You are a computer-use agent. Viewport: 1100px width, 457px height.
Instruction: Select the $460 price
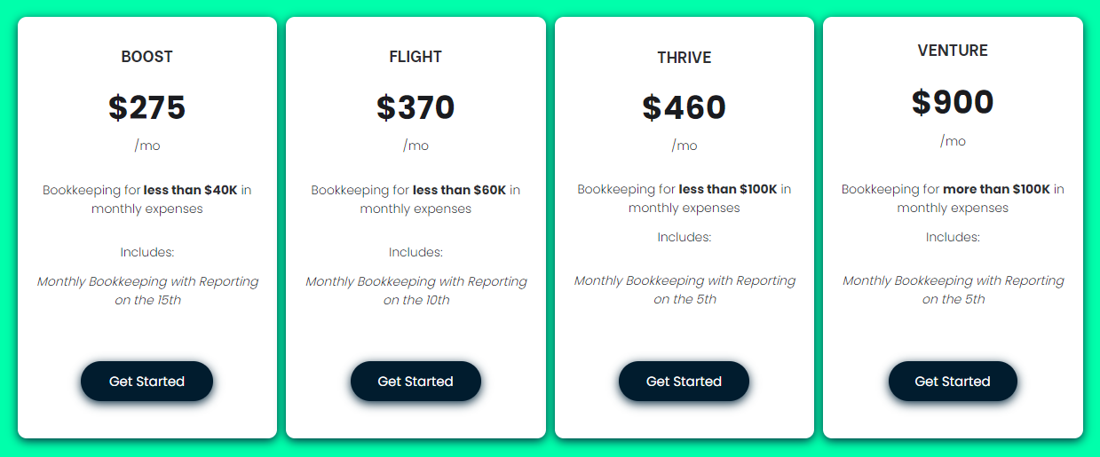point(685,107)
